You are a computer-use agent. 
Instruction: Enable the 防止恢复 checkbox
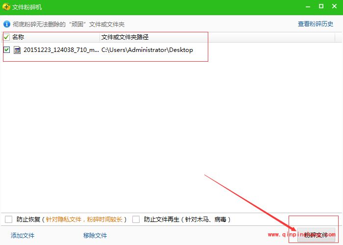tap(8, 219)
